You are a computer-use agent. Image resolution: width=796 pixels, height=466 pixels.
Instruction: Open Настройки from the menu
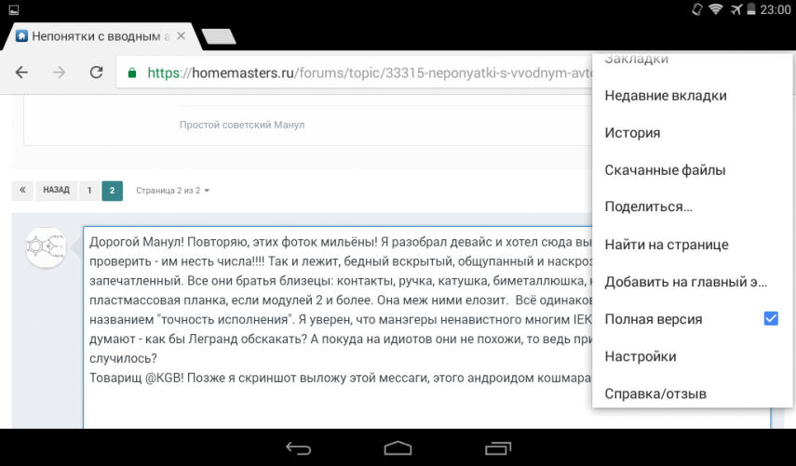[x=641, y=356]
